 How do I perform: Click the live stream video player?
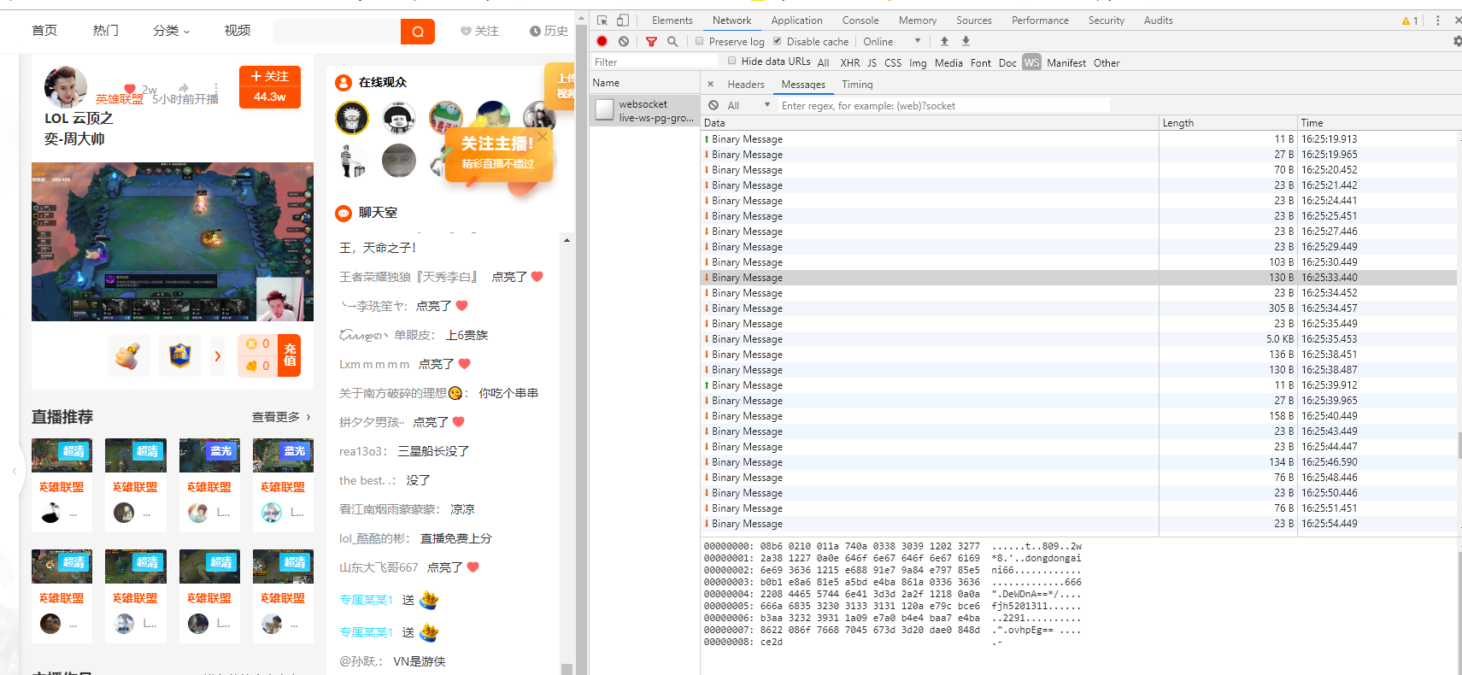point(173,242)
